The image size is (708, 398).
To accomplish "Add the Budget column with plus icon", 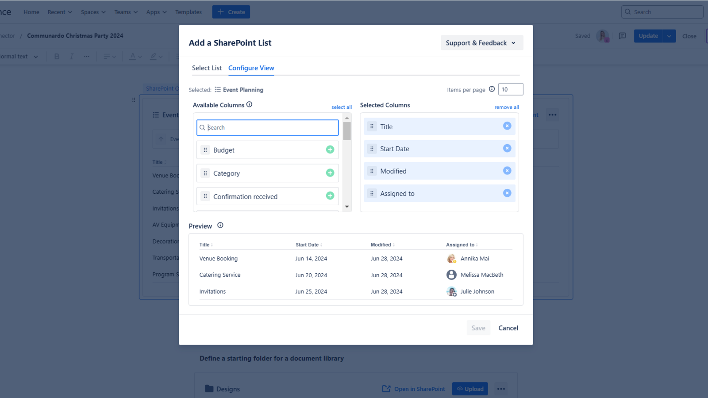I will (x=330, y=150).
